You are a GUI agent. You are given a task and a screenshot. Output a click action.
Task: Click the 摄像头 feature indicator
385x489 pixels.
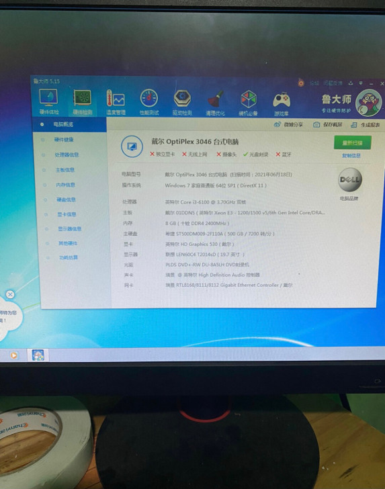coord(226,154)
